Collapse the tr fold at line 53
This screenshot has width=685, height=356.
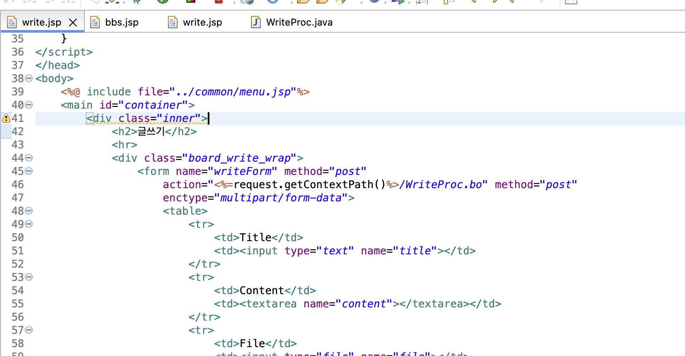29,277
